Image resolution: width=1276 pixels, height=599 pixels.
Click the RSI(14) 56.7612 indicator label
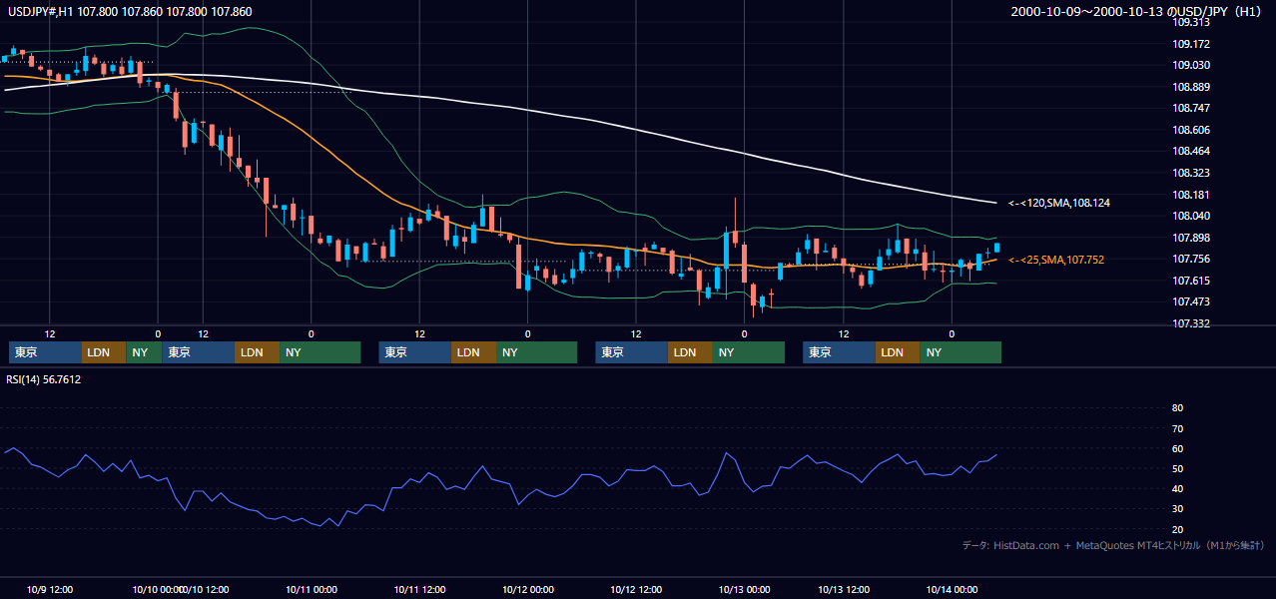click(x=44, y=379)
